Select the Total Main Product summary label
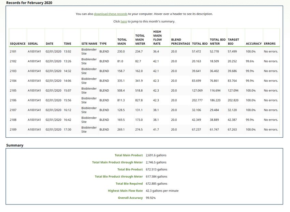 pos(129,155)
